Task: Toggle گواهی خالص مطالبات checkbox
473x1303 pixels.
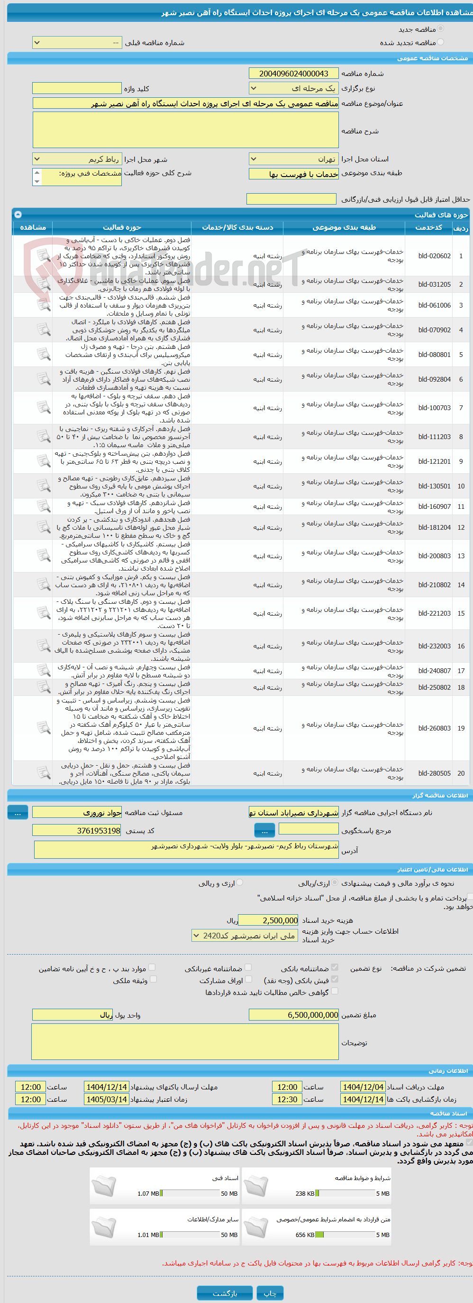Action: [334, 992]
